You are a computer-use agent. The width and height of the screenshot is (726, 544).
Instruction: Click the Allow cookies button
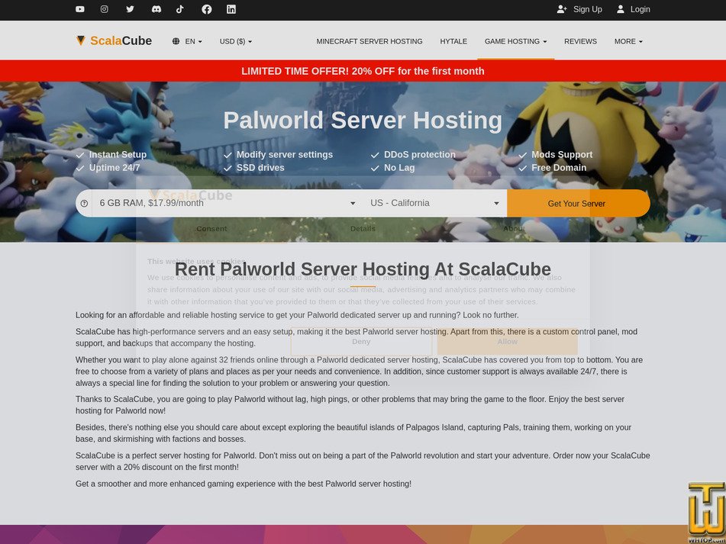tap(507, 342)
